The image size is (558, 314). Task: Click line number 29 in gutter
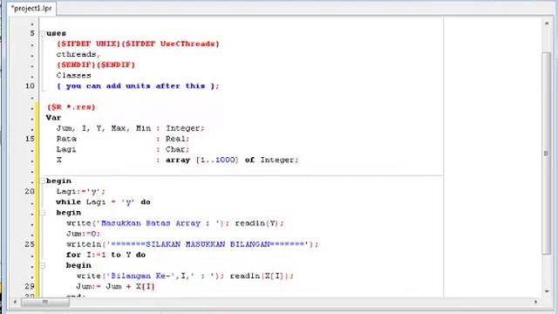pyautogui.click(x=30, y=286)
